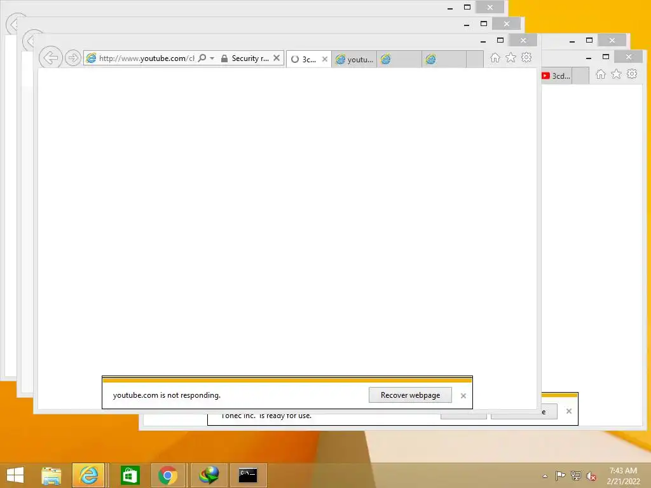Screen dimensions: 651x488
Task: Open Command Prompt taskbar icon
Action: coord(248,475)
